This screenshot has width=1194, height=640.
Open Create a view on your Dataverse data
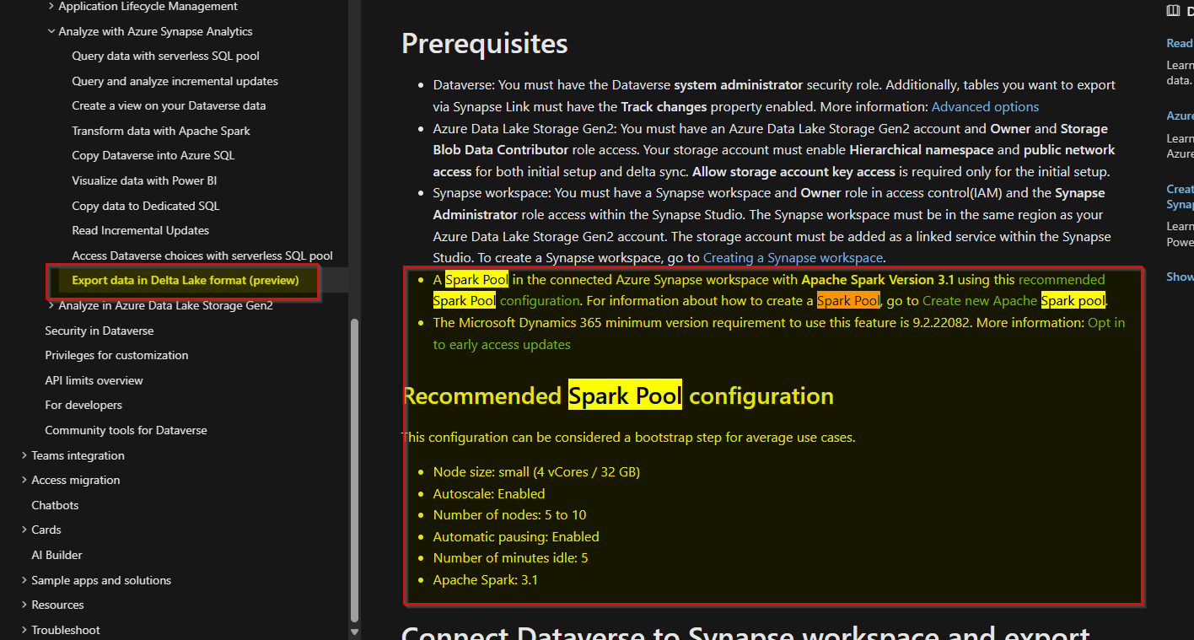(x=169, y=105)
